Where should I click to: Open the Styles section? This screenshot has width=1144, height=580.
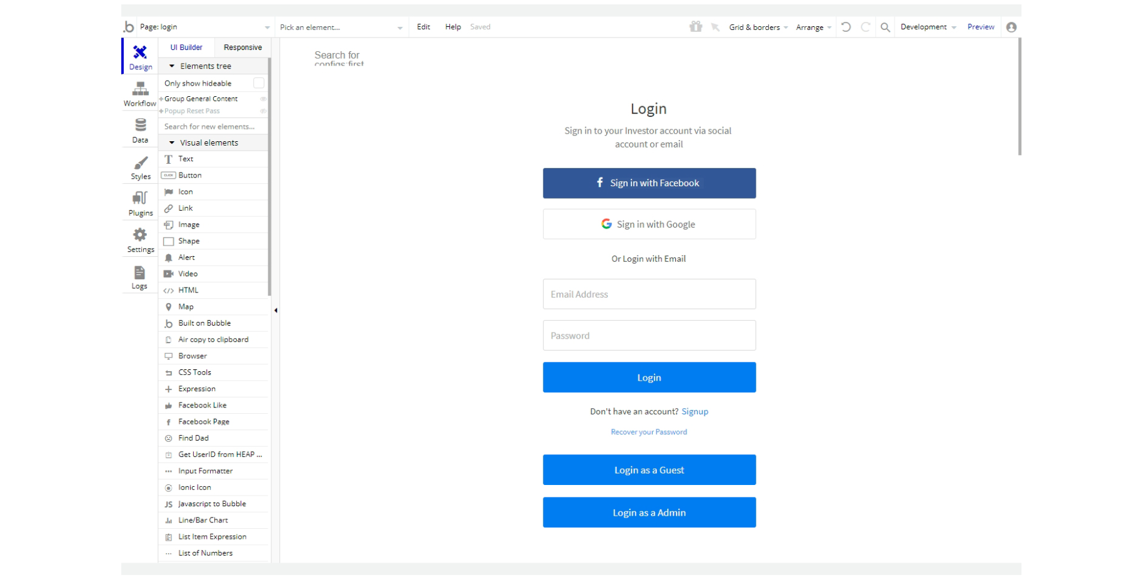(x=140, y=167)
